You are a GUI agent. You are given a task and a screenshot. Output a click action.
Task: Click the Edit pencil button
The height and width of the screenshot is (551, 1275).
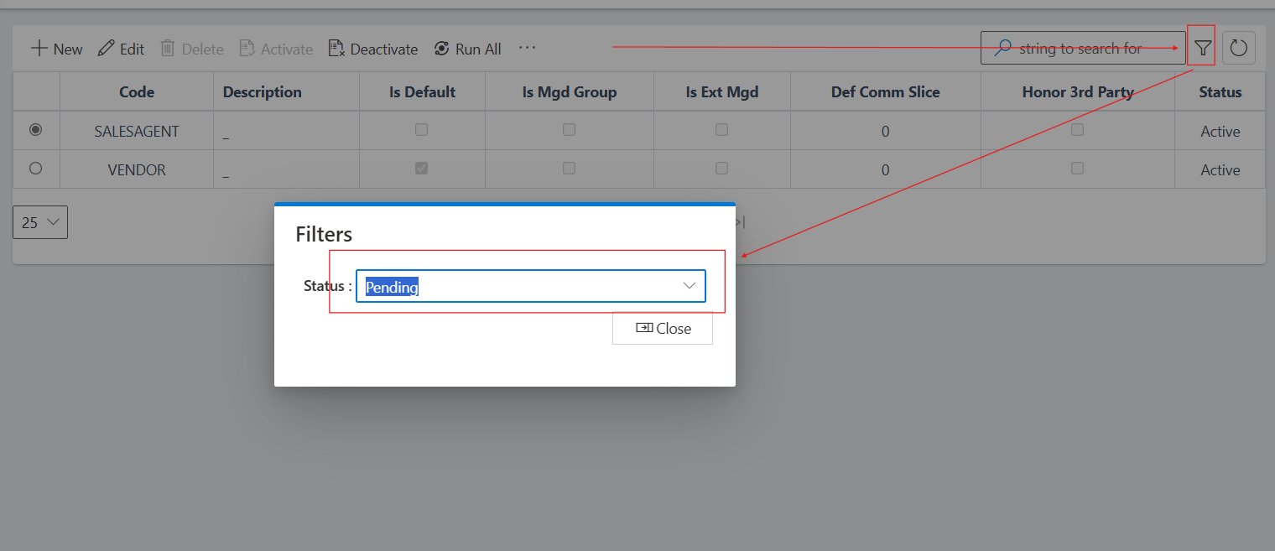click(x=121, y=49)
